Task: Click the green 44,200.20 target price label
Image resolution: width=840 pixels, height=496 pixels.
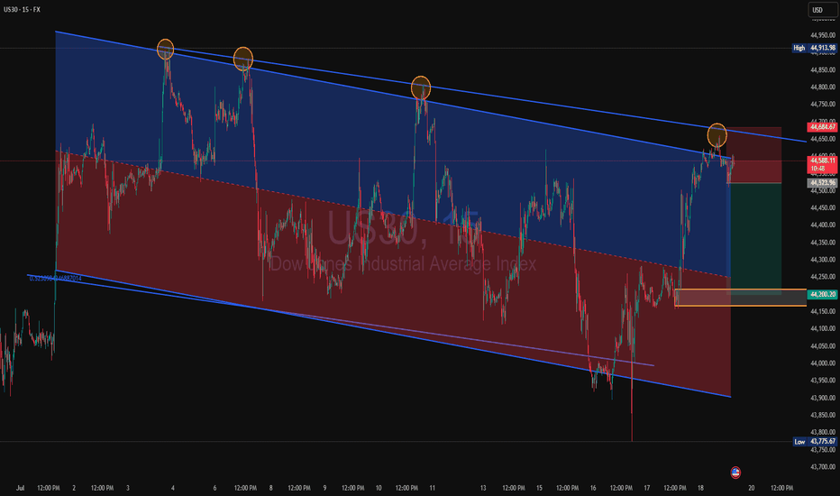Action: (x=822, y=294)
